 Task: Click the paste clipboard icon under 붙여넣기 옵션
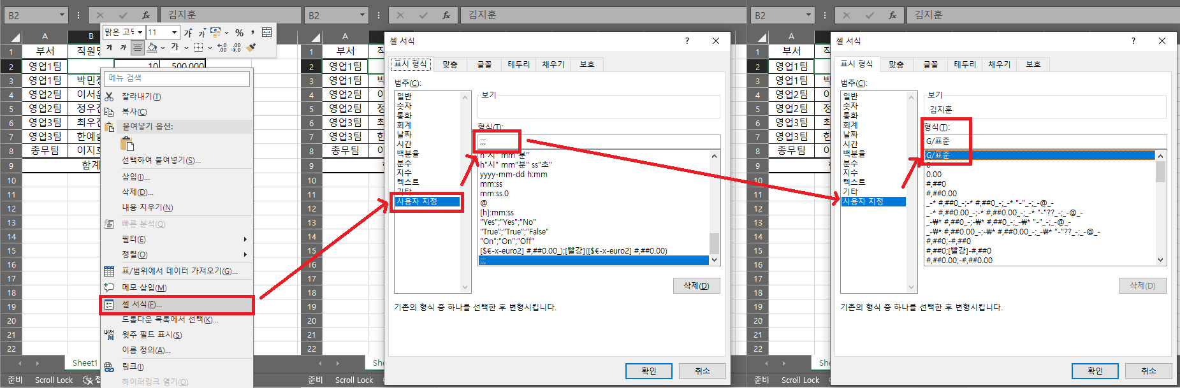(x=127, y=143)
